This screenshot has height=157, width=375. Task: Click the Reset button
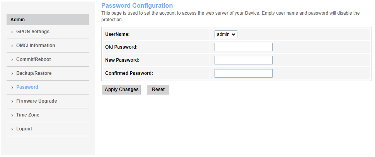[x=158, y=89]
